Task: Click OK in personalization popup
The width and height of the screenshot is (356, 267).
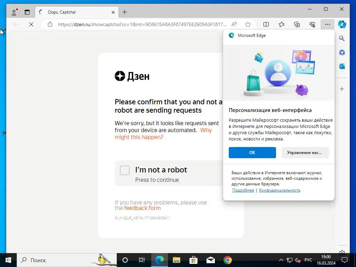Action: tap(252, 153)
